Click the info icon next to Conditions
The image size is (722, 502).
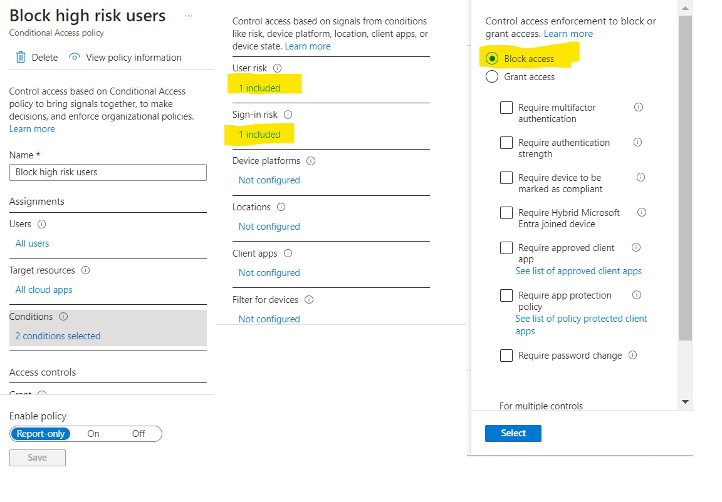coord(63,317)
